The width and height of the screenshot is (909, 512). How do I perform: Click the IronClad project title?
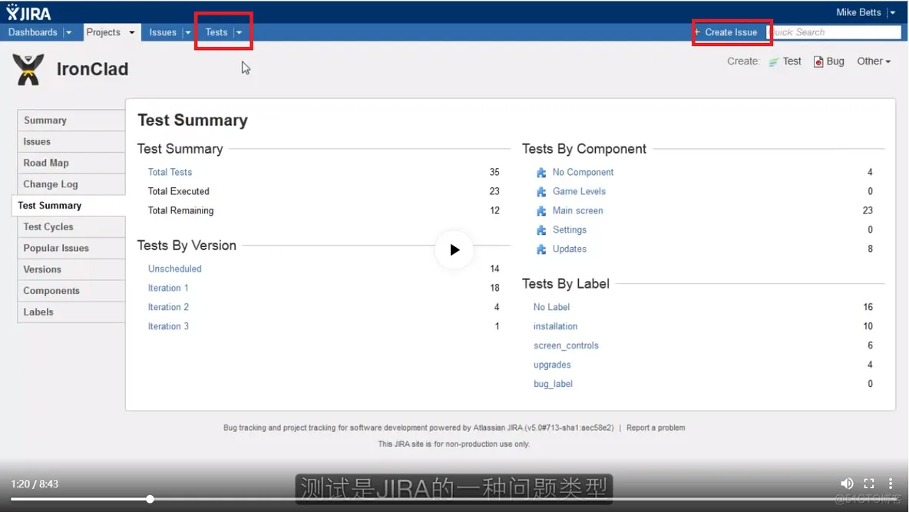pyautogui.click(x=92, y=69)
